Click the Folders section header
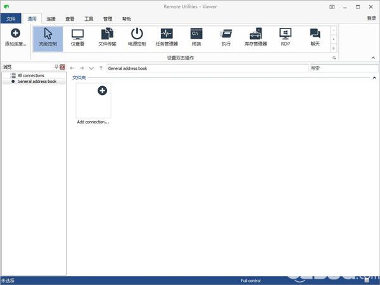The width and height of the screenshot is (380, 285). 79,78
